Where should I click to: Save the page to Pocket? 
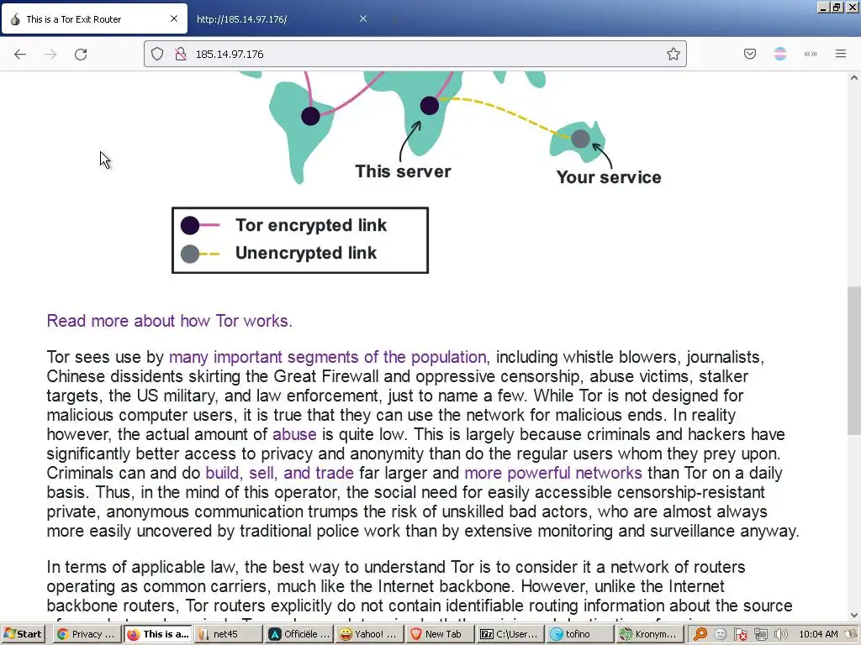coord(749,54)
